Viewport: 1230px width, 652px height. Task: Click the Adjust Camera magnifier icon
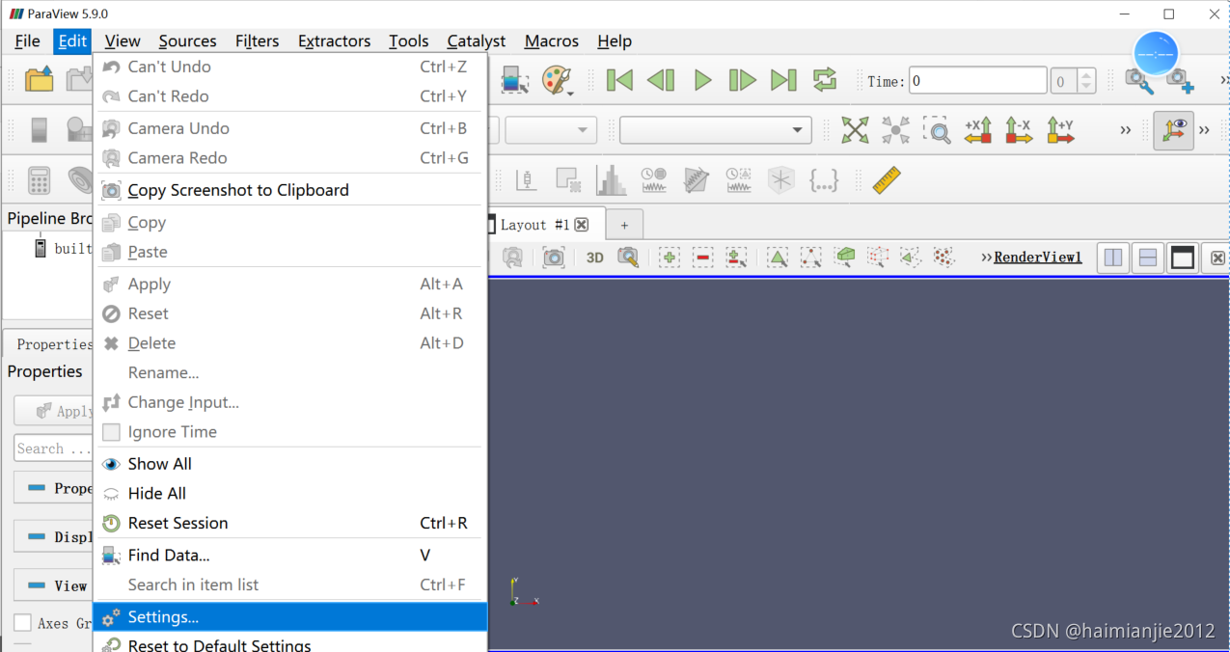1139,81
